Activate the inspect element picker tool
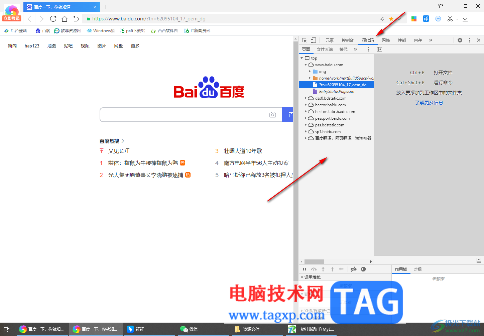The width and height of the screenshot is (484, 336). pos(304,40)
